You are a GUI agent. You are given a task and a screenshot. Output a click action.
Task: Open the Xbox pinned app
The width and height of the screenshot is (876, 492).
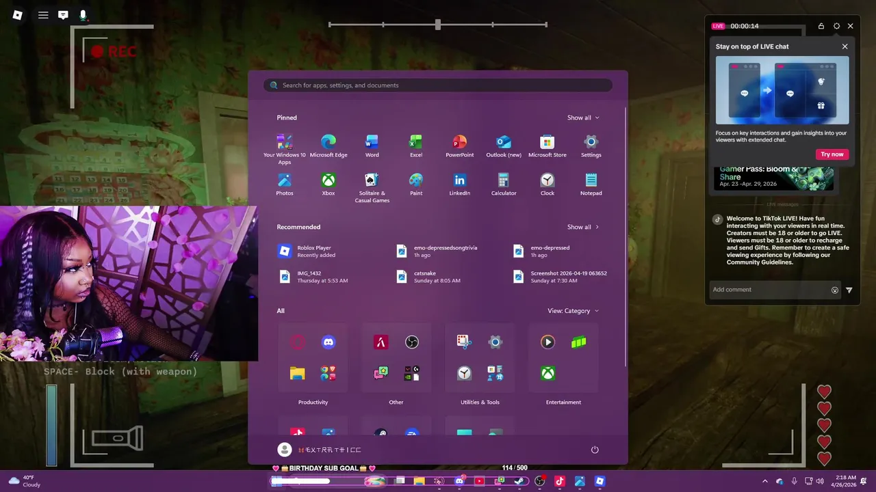coord(328,184)
